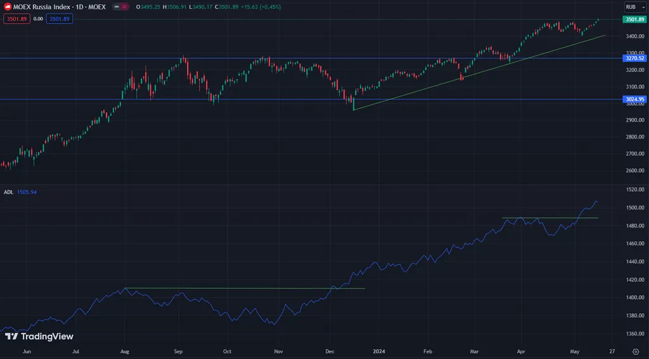The image size is (649, 359).
Task: Click the 0.00 spread value
Action: pyautogui.click(x=38, y=18)
